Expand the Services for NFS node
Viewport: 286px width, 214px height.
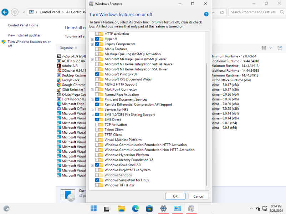pos(92,110)
